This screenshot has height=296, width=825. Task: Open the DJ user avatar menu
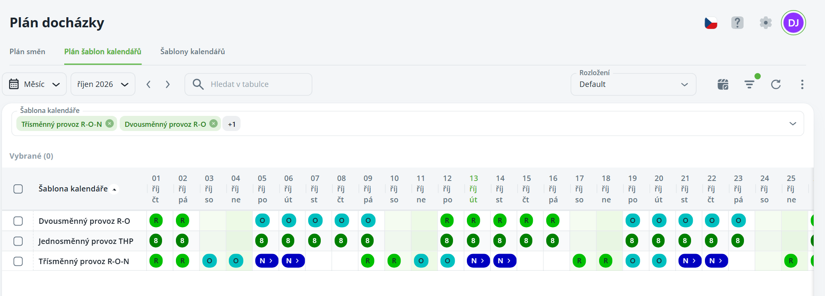click(x=793, y=23)
